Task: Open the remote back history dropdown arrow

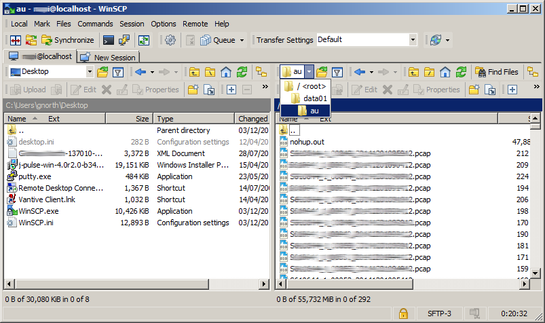Action: [371, 73]
